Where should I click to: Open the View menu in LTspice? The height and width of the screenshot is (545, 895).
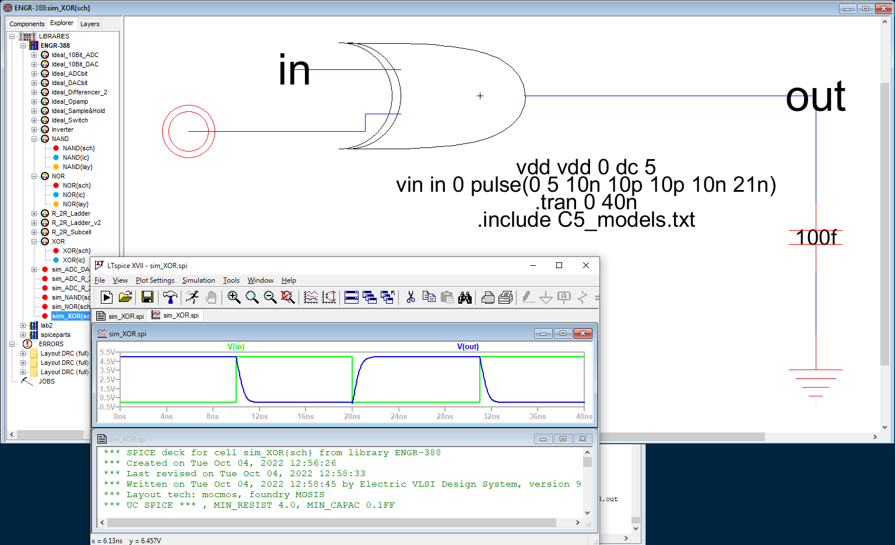[x=120, y=280]
